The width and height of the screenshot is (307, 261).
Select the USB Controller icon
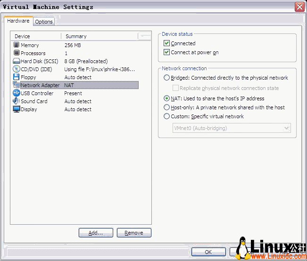pos(17,93)
